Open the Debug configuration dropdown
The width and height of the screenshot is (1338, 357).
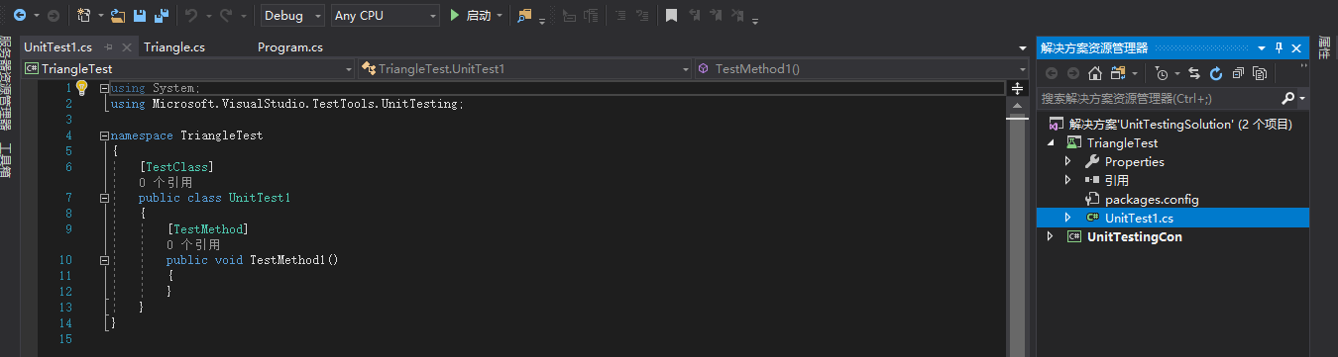[293, 16]
